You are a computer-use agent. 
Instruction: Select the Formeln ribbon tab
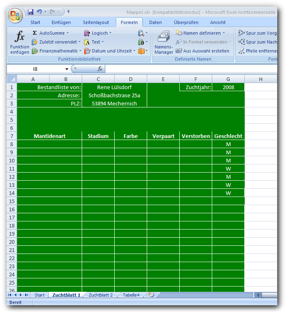point(129,22)
